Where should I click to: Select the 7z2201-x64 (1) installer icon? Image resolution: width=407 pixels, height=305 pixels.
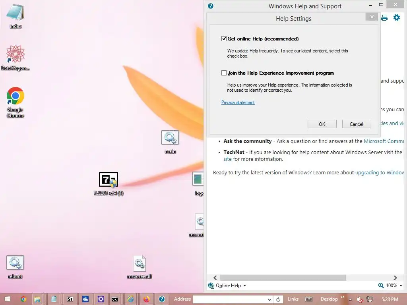(109, 183)
